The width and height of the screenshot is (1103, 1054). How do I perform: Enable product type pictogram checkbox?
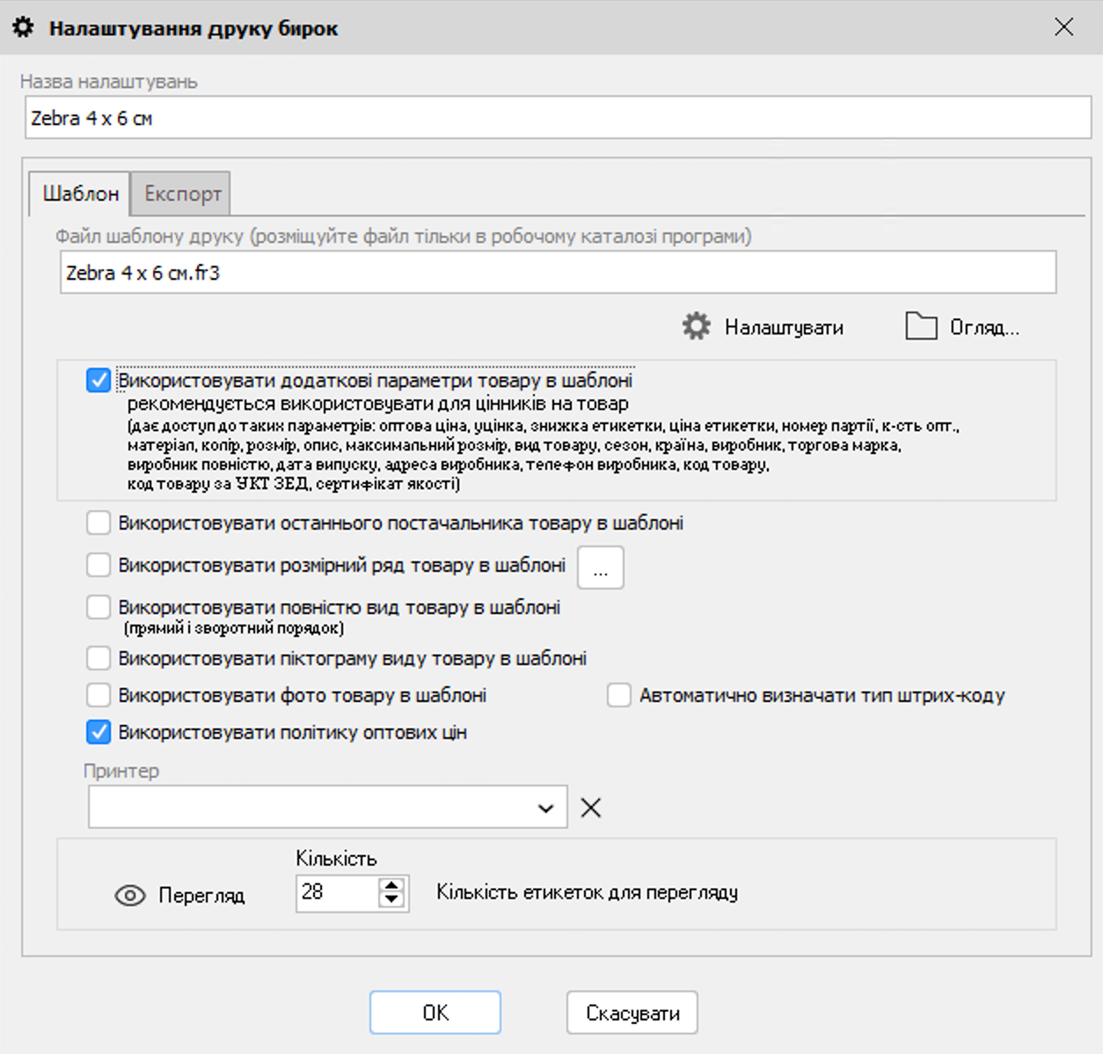99,658
